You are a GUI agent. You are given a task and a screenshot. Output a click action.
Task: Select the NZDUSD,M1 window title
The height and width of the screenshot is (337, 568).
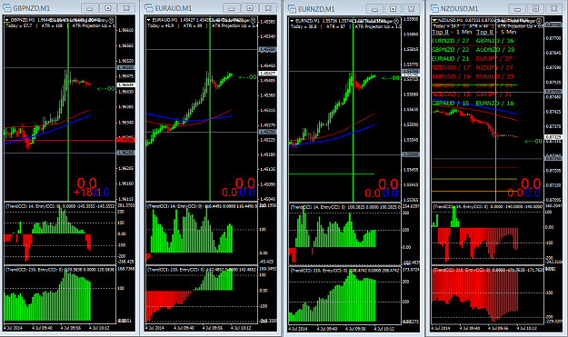pos(459,9)
